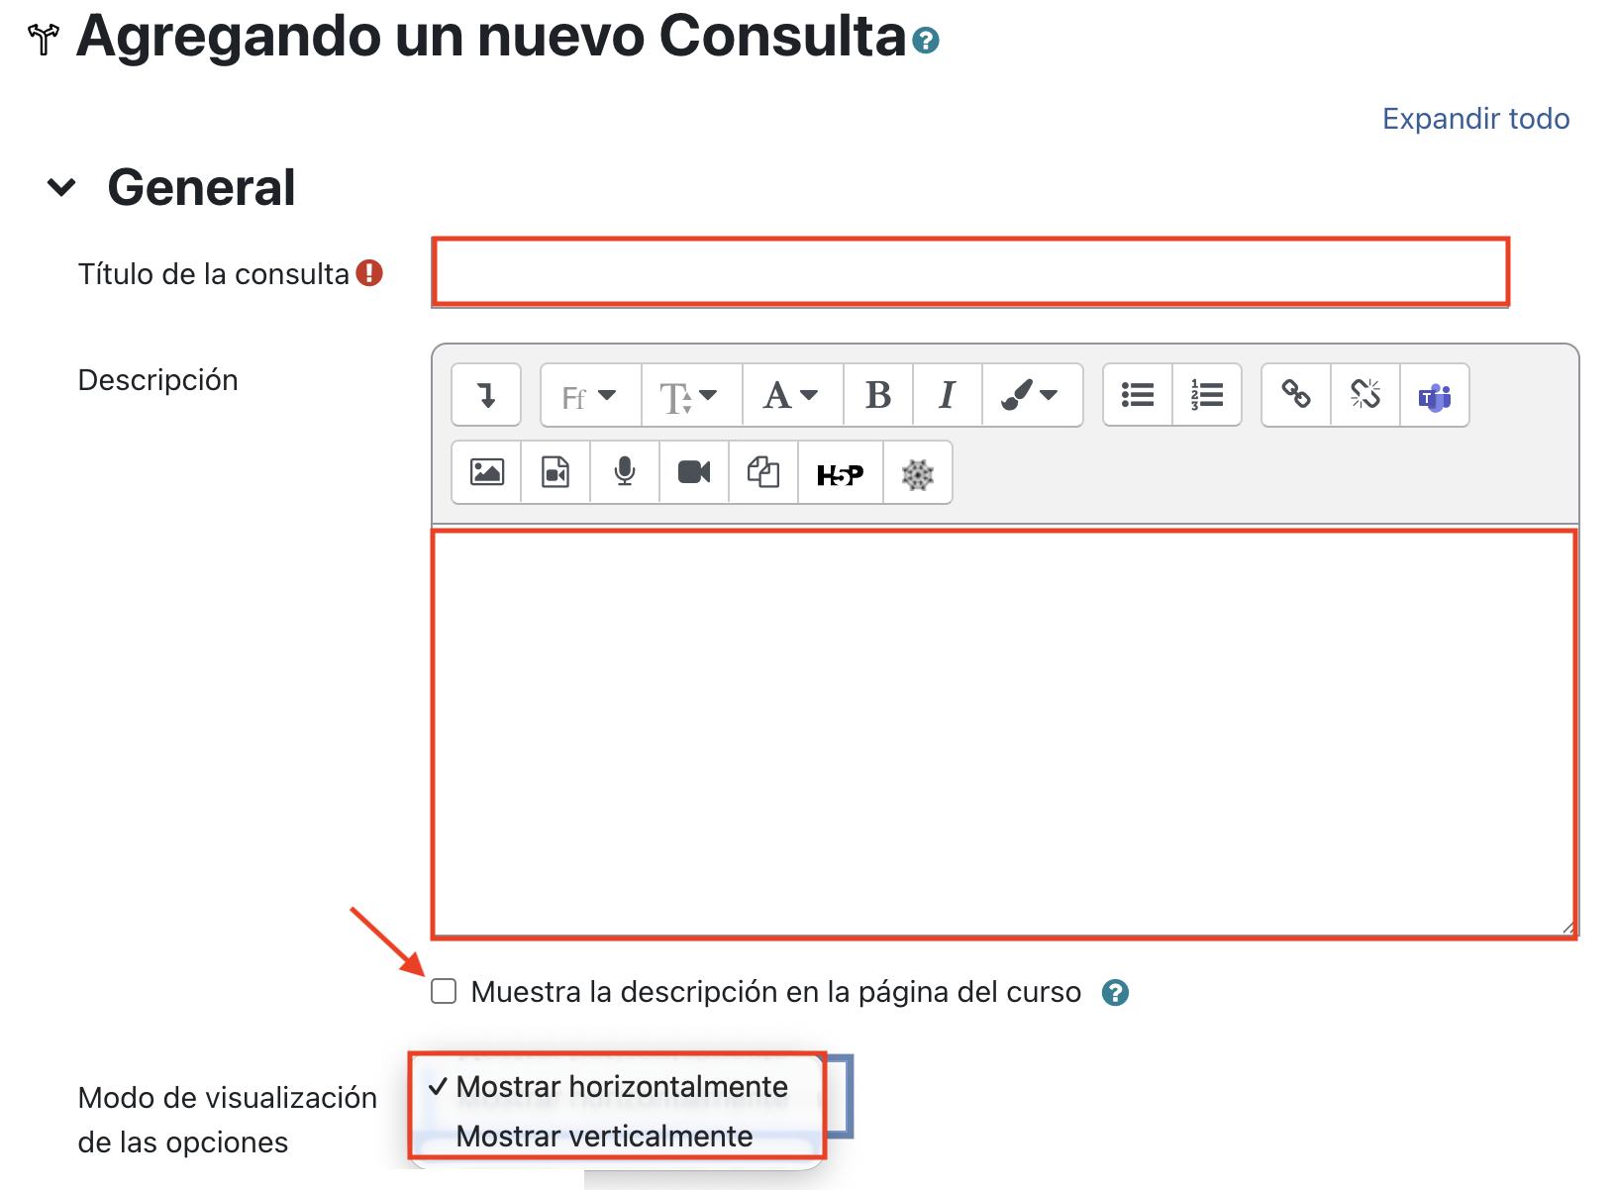1614x1190 pixels.
Task: Open the text color brush dropdown
Action: point(1032,395)
